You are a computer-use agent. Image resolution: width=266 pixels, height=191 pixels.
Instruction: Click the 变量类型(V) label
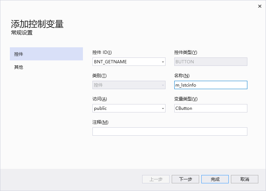186,99
